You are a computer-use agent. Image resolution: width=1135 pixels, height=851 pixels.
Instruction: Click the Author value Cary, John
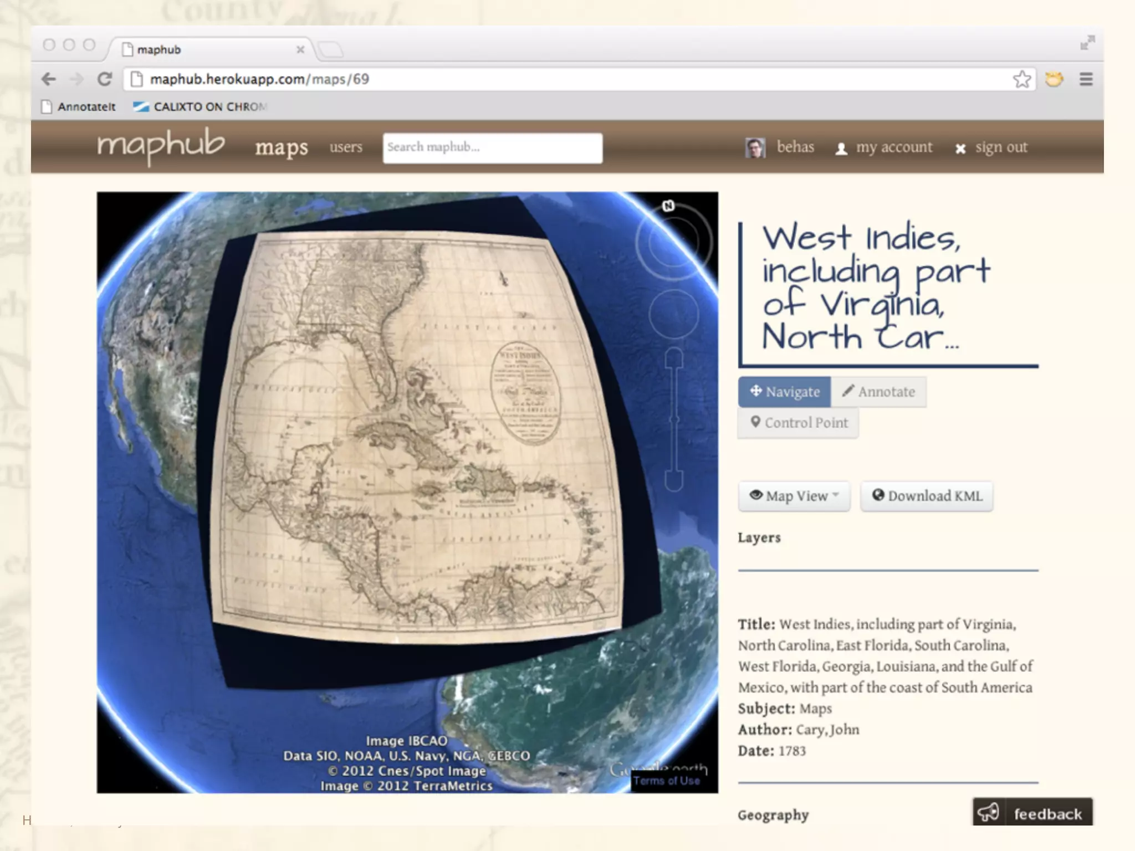tap(827, 730)
